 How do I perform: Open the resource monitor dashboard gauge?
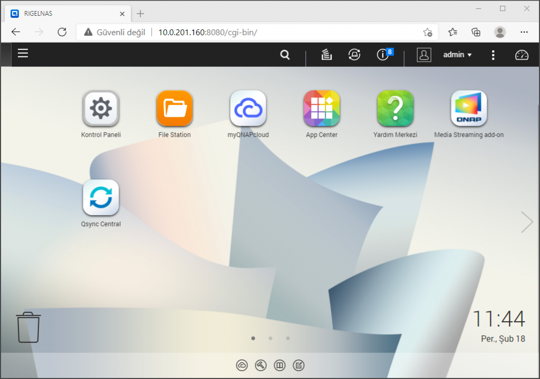pyautogui.click(x=522, y=55)
